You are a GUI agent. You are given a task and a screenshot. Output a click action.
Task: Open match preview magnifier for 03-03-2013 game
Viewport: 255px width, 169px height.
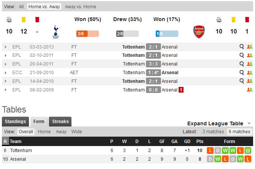click(242, 47)
